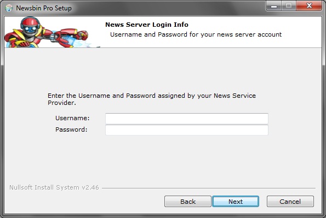Click the Newsbin robot mascot banner image
The image size is (326, 218).
click(51, 32)
